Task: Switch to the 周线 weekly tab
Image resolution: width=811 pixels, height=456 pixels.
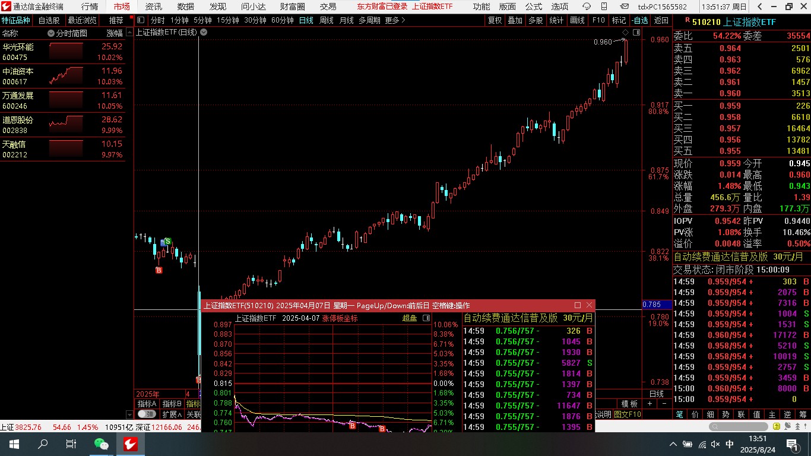Action: pos(327,20)
